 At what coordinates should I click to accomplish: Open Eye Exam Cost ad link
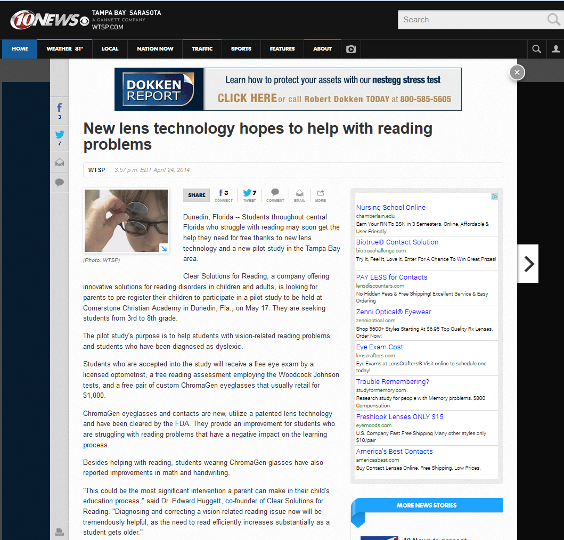pyautogui.click(x=380, y=347)
